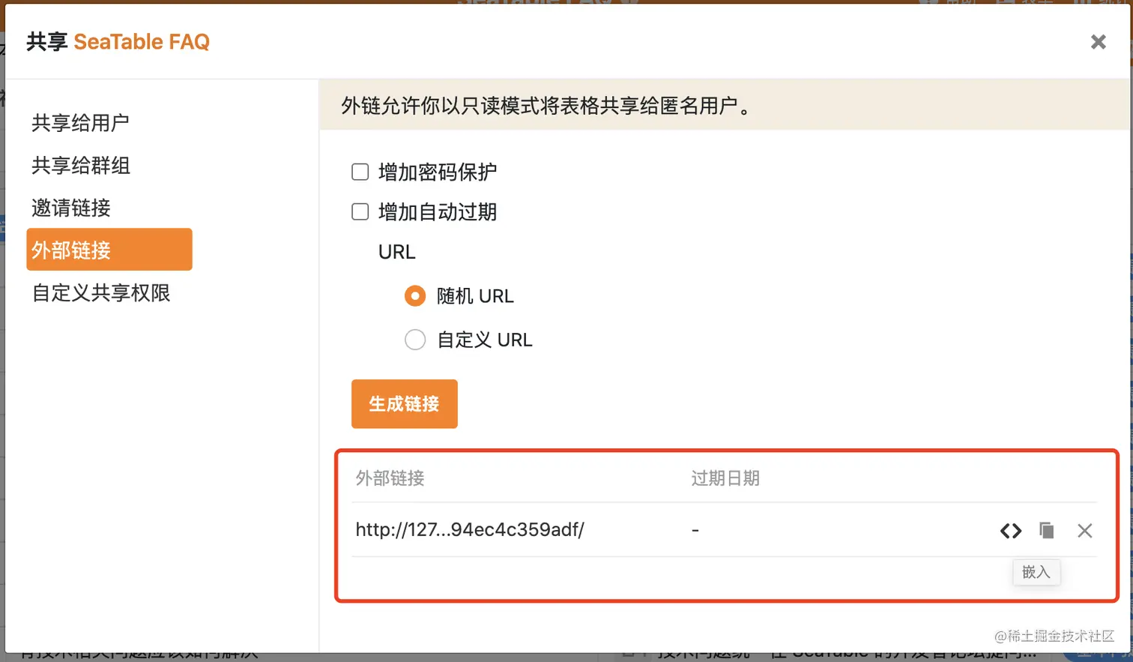Switch to the 邀请链接 tab

pos(109,208)
